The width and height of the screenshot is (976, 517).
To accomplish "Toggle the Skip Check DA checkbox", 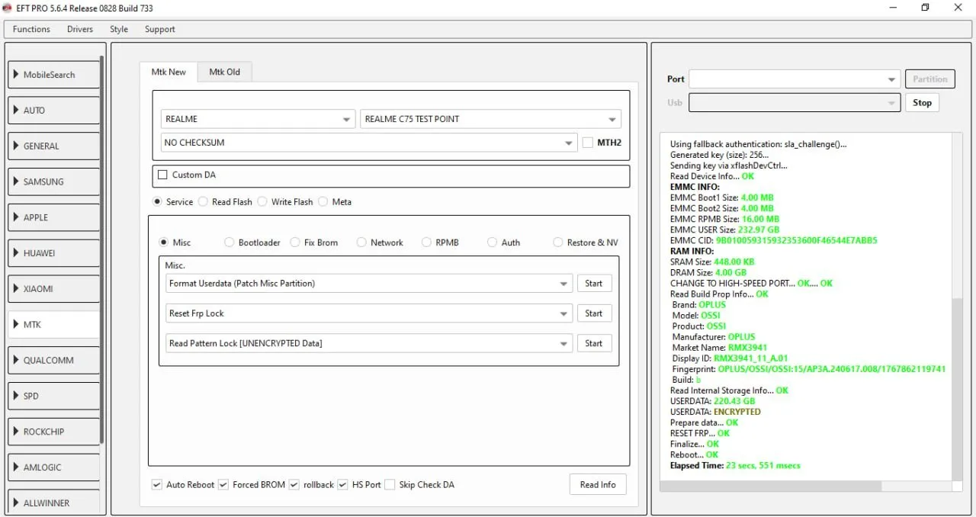I will coord(390,485).
